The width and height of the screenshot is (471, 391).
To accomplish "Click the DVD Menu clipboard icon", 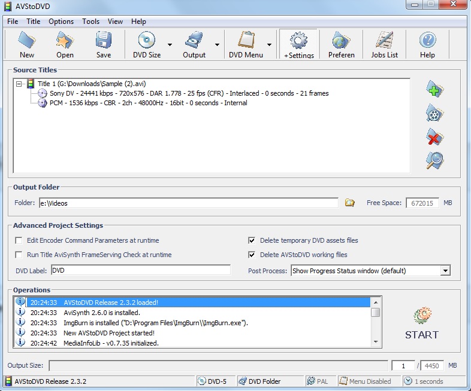I will 246,40.
